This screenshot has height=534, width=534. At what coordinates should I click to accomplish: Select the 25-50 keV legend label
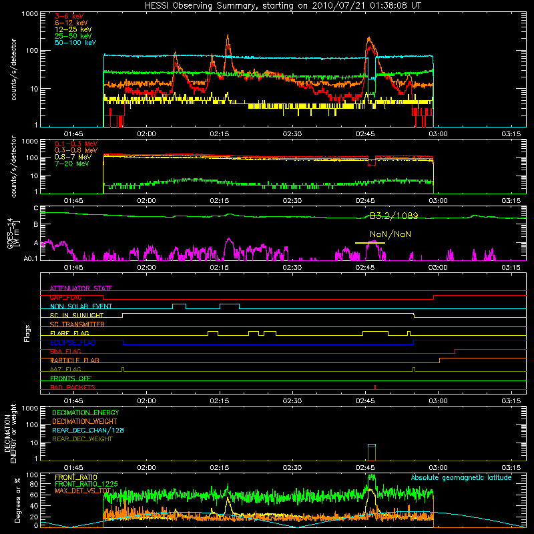[x=73, y=36]
